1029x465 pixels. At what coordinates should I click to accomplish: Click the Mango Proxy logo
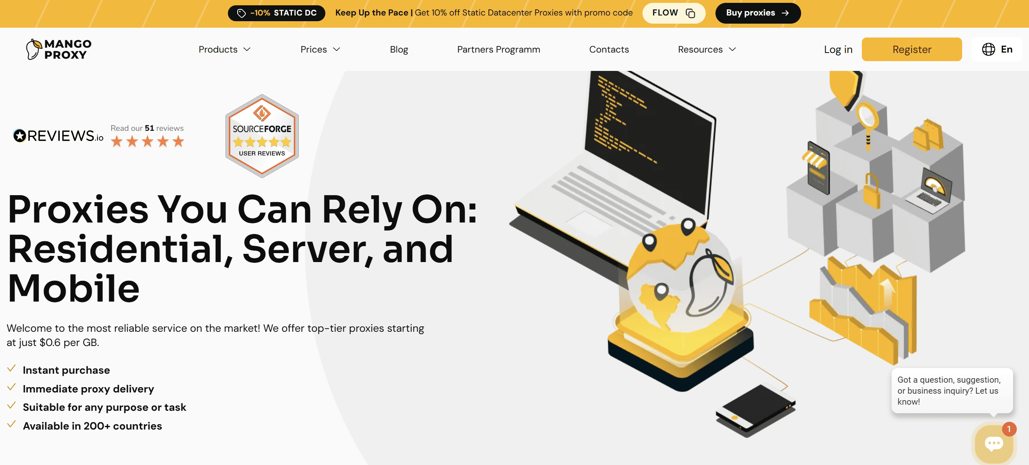(x=59, y=49)
